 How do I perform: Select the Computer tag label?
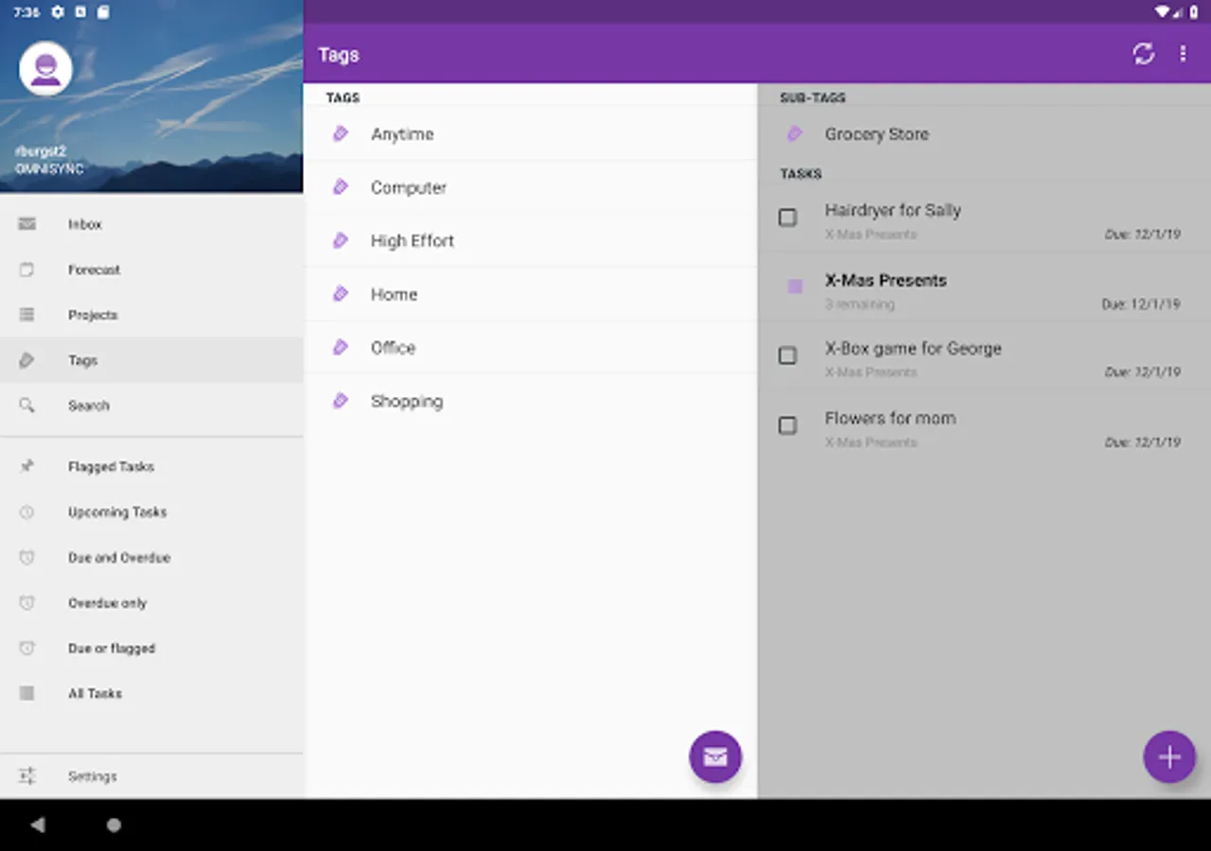tap(409, 187)
